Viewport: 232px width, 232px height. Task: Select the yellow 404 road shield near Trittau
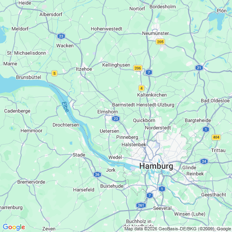point(216,137)
